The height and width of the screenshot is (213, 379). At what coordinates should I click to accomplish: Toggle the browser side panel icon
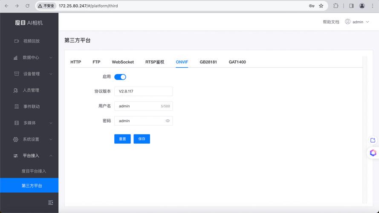(351, 6)
